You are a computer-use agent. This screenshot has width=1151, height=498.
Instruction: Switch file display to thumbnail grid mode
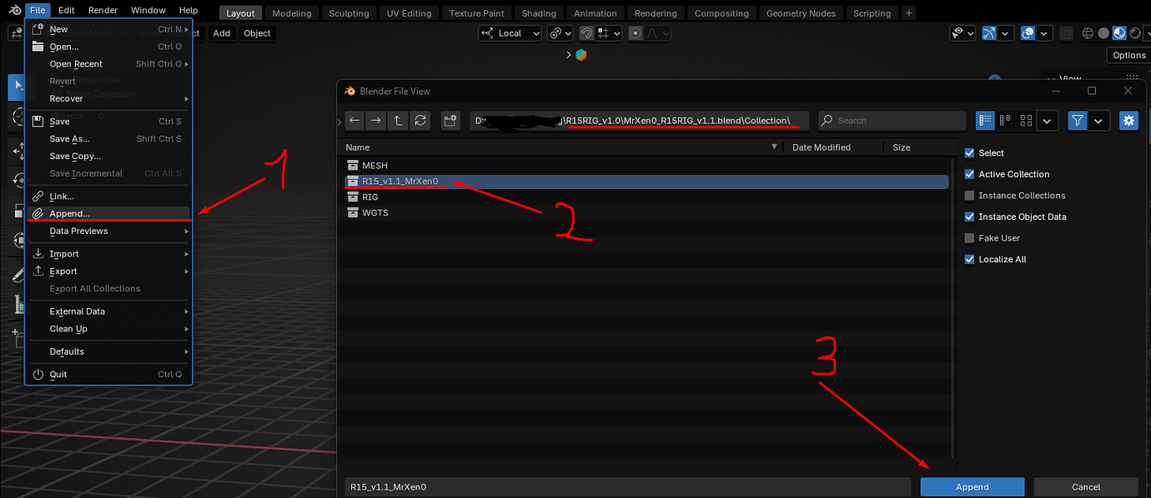tap(1026, 121)
